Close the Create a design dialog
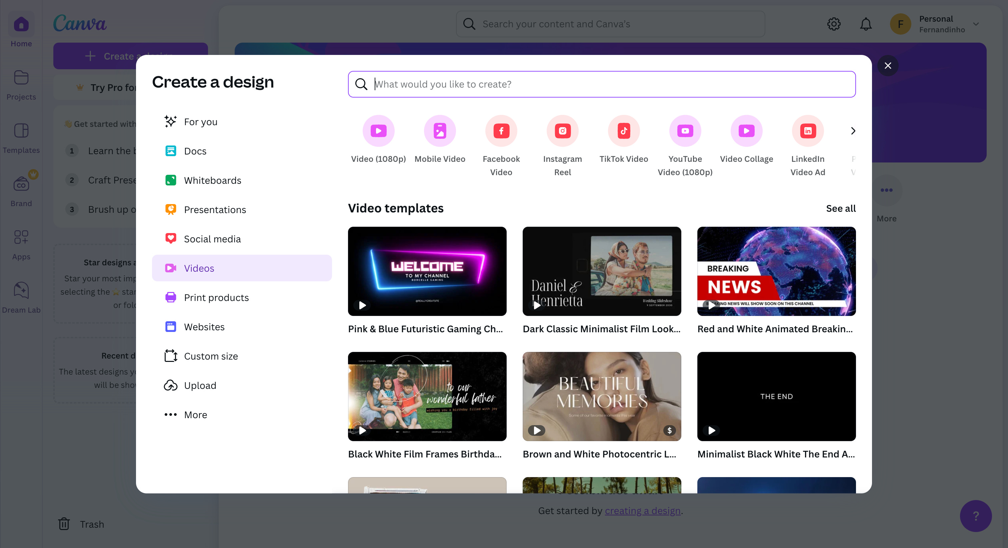The height and width of the screenshot is (548, 1008). 887,66
